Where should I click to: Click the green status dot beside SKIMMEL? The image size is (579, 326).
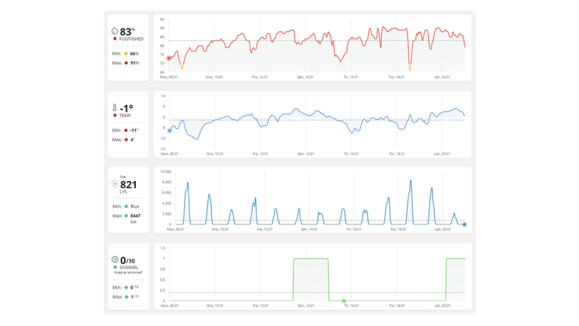115,267
